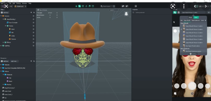This screenshot has height=101, width=211.
Task: Collapse the Head Binding 1 node
Action: coord(3,19)
